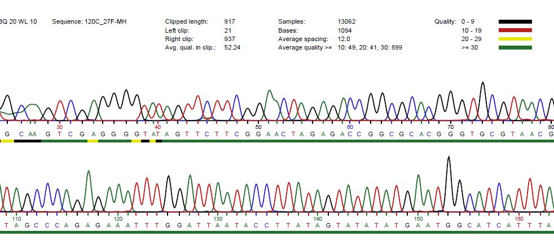This screenshot has width=554, height=250.
Task: Click the Bases count 1094
Action: [345, 30]
